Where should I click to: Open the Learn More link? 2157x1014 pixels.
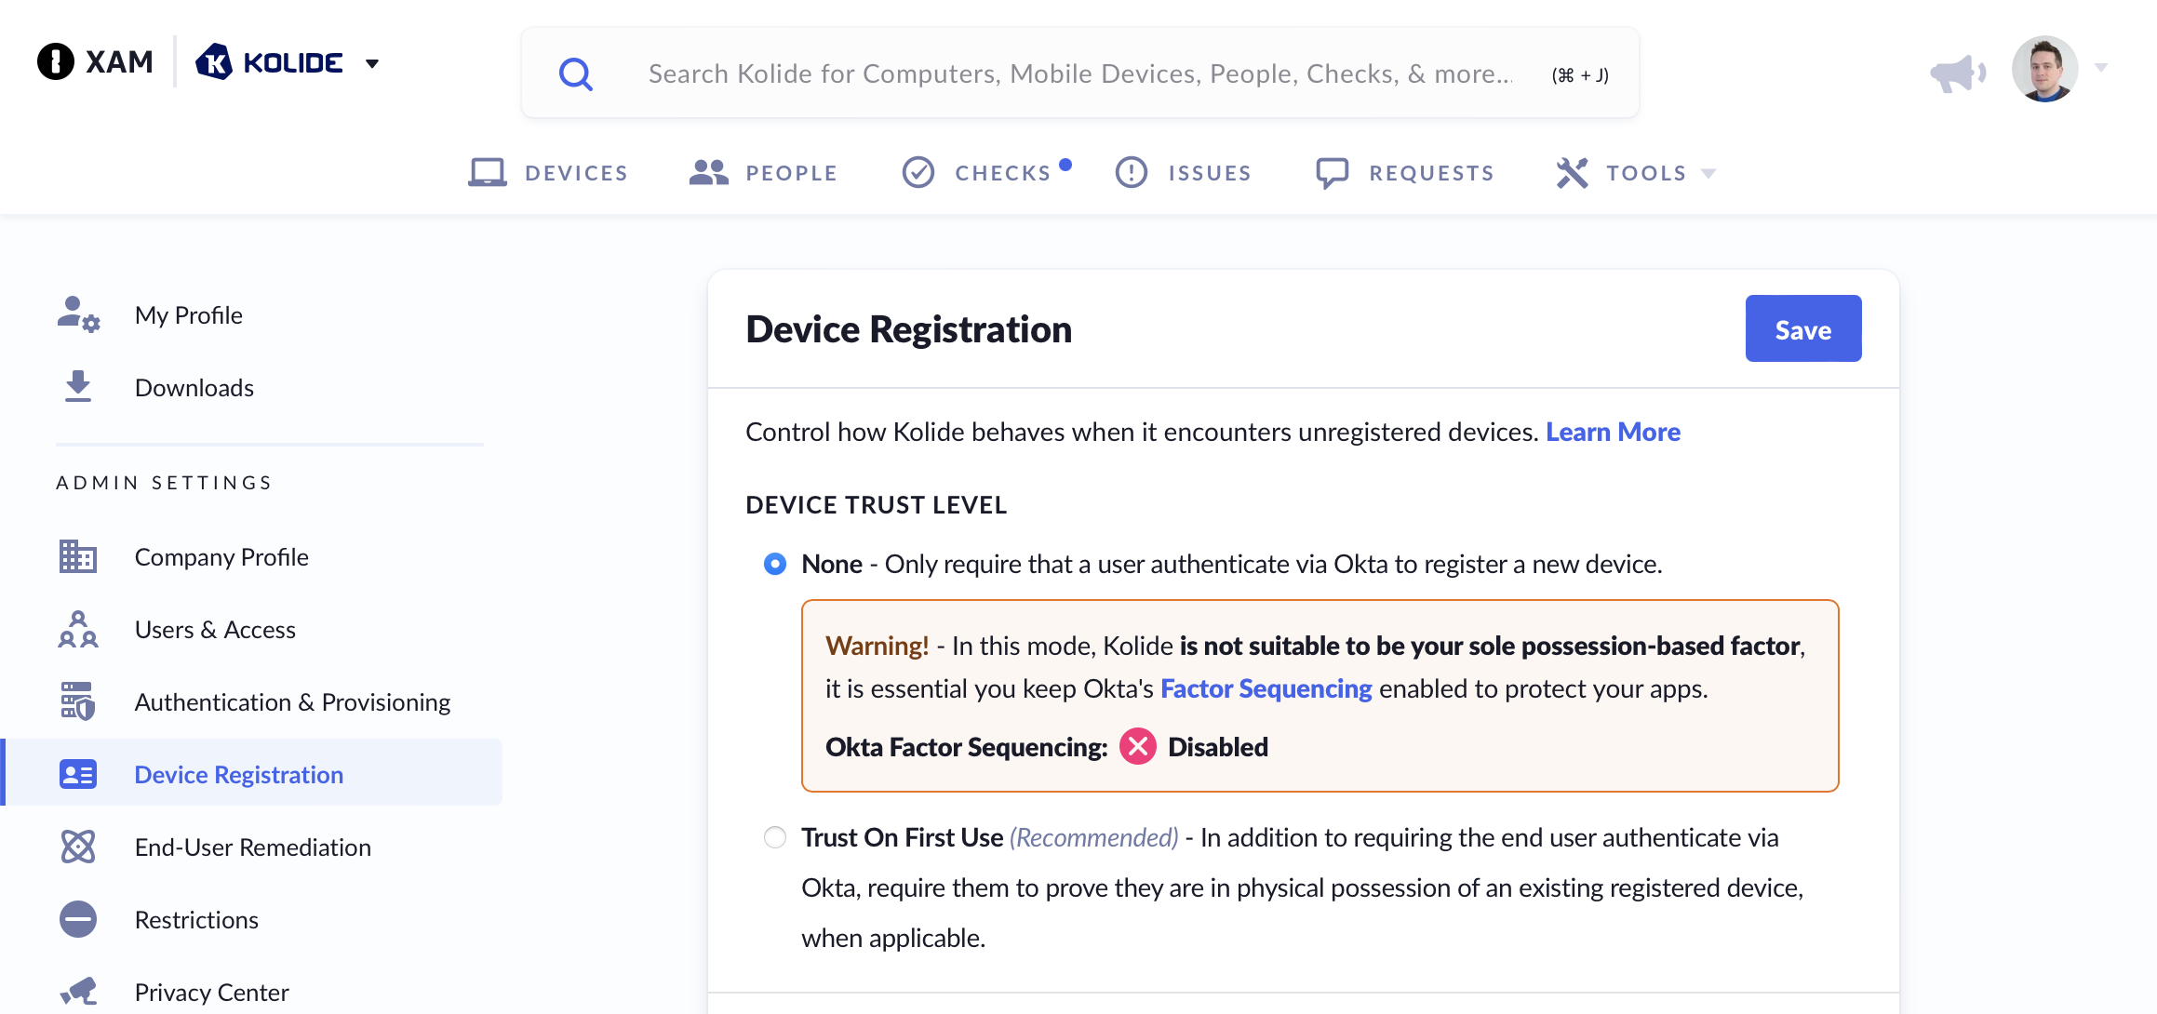1613,432
